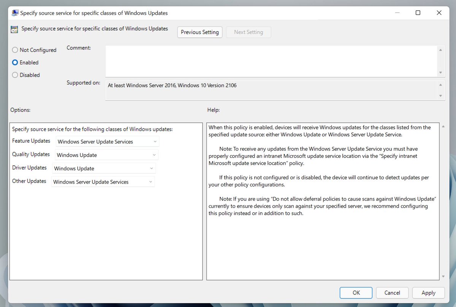The image size is (456, 307).
Task: Go to the Previous Setting
Action: 200,32
